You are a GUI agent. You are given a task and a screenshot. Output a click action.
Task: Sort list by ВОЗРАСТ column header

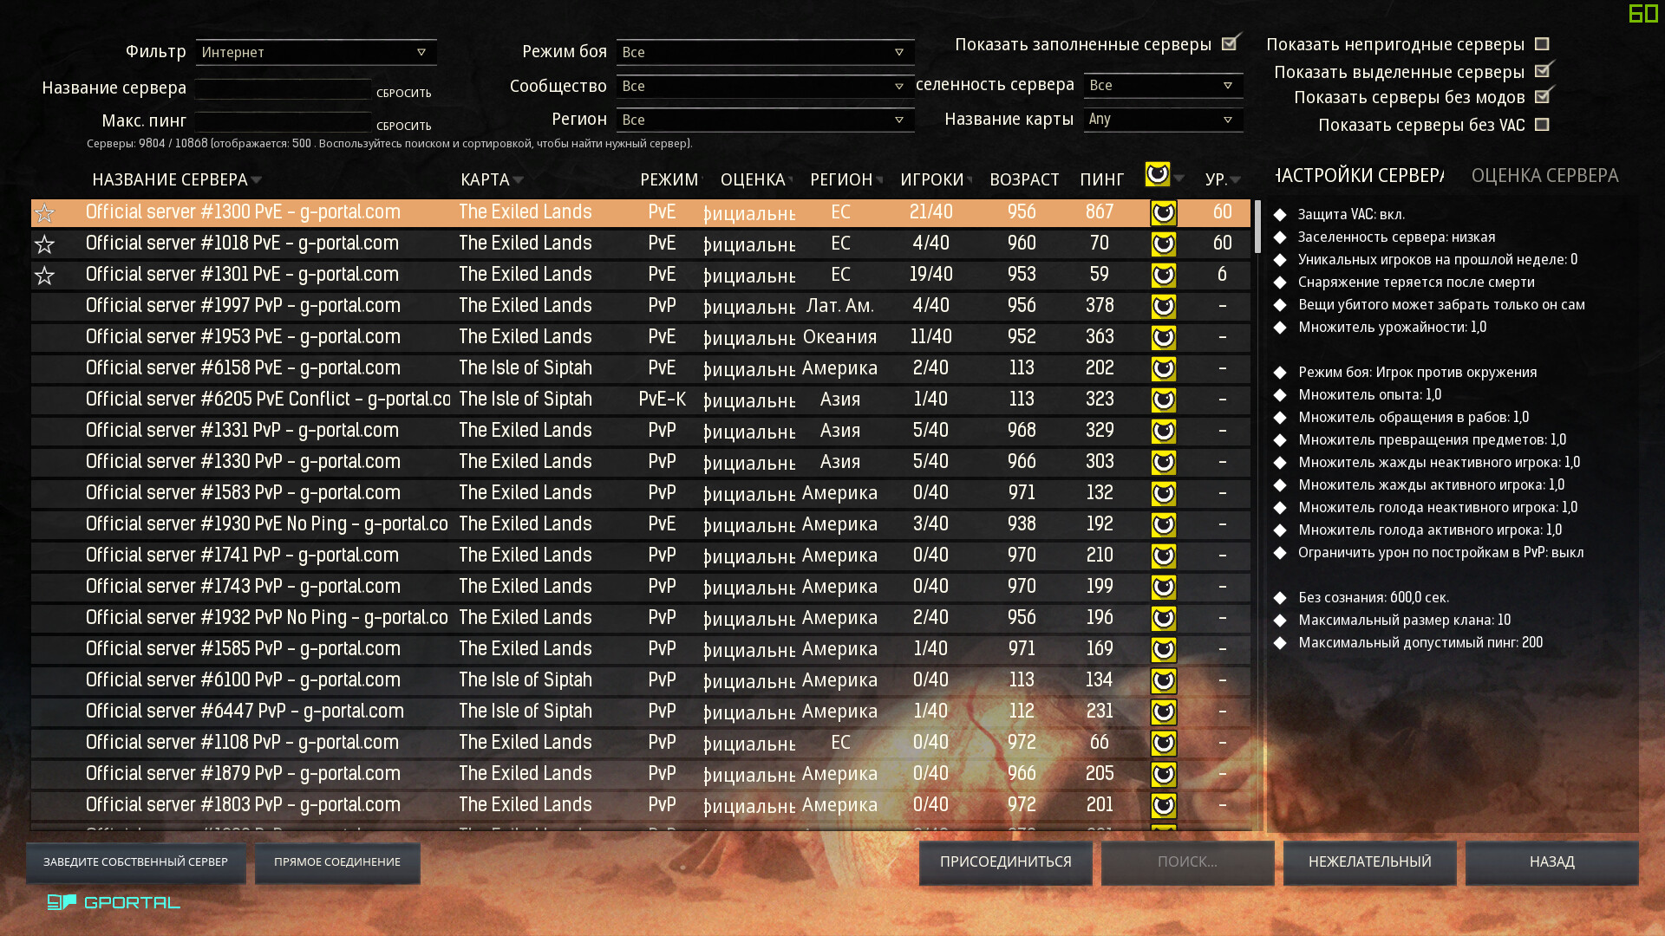[1024, 179]
